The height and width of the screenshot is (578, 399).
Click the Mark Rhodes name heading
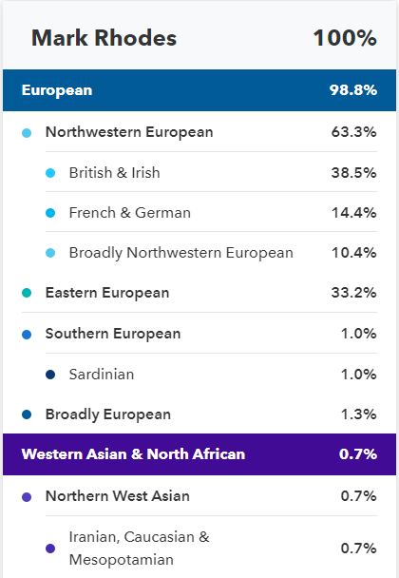[x=104, y=38]
